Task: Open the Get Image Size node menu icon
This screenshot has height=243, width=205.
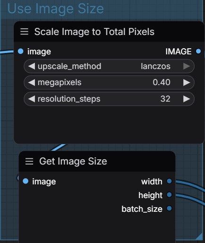Action: click(29, 161)
